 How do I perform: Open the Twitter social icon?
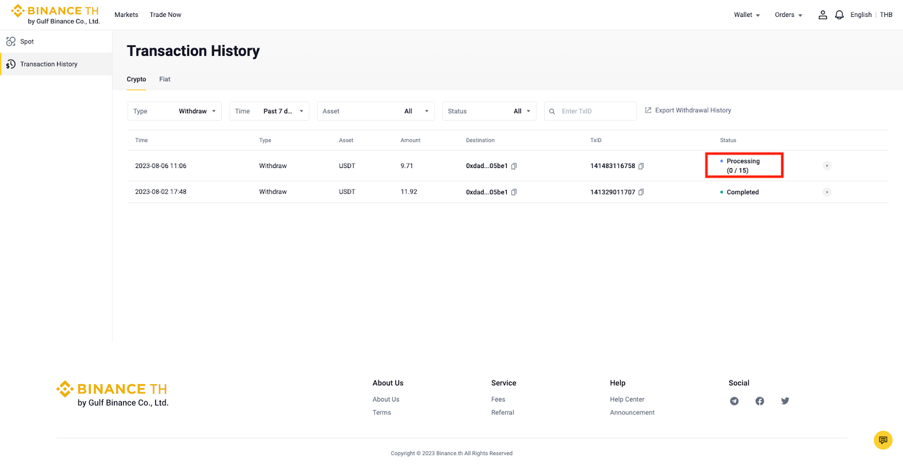(785, 401)
